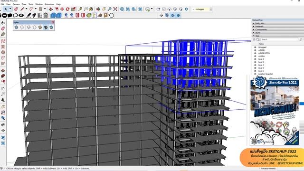The width and height of the screenshot is (304, 171).
Task: Click the eye icon in second toolbar
Action: pos(21,16)
